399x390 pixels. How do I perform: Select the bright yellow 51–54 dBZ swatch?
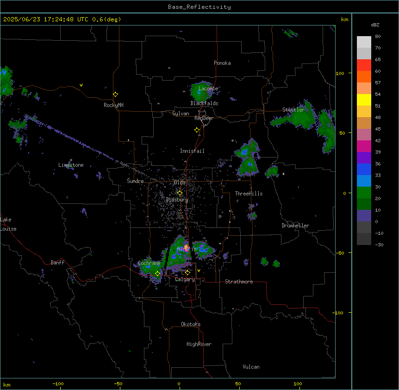click(364, 100)
